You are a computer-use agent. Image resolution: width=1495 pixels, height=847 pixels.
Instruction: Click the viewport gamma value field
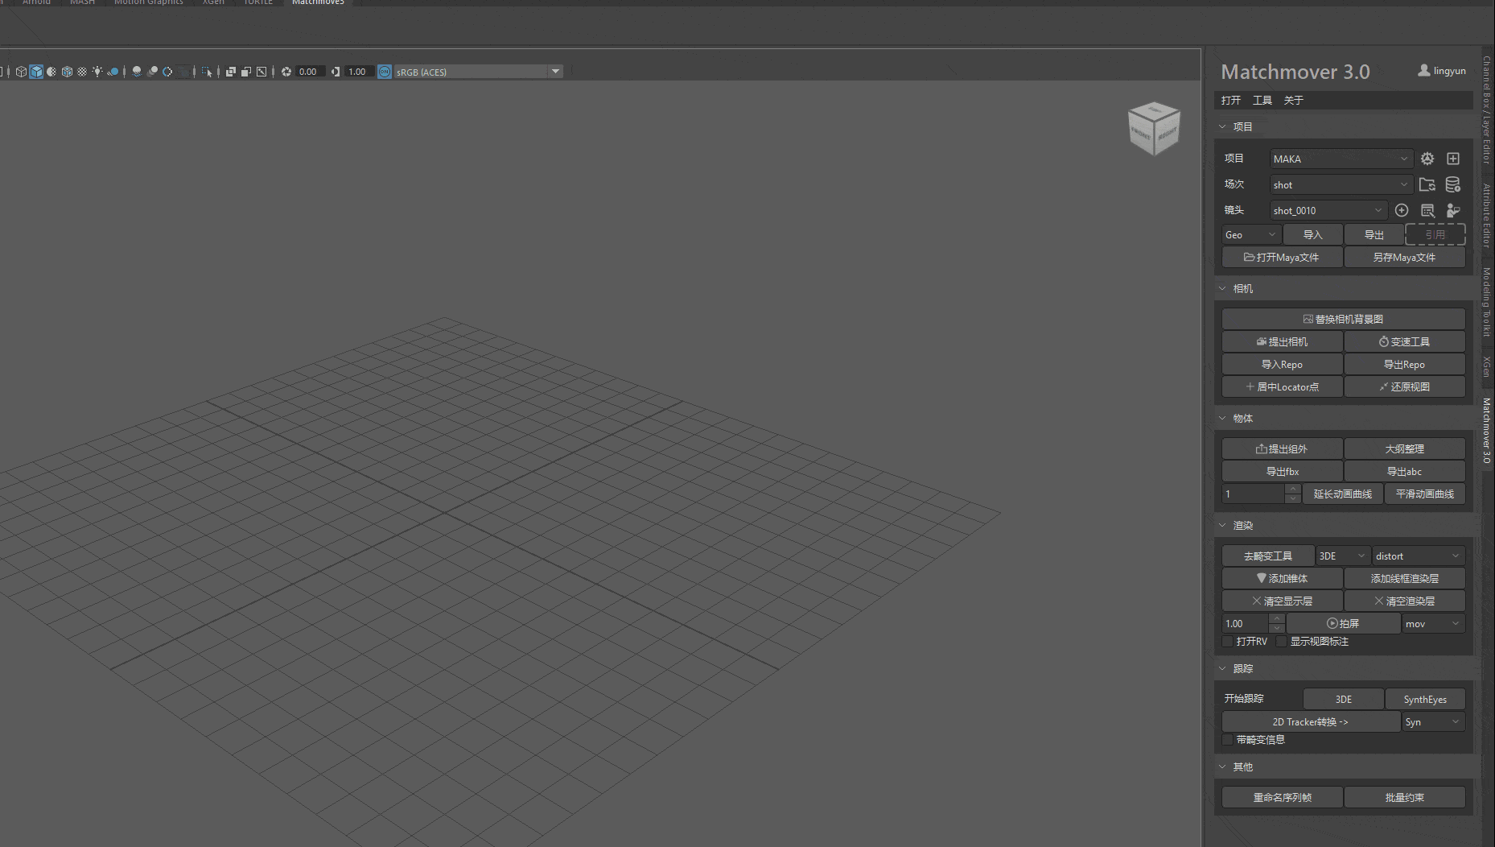(x=357, y=72)
